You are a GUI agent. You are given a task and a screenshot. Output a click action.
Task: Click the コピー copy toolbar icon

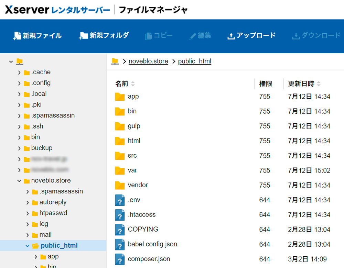(x=149, y=35)
